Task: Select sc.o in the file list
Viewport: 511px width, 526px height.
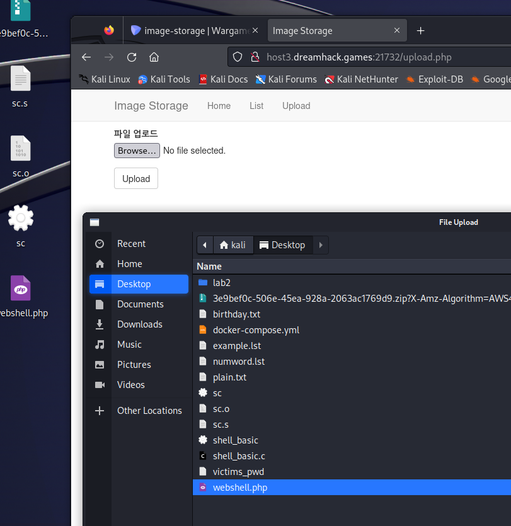Action: [x=352, y=409]
